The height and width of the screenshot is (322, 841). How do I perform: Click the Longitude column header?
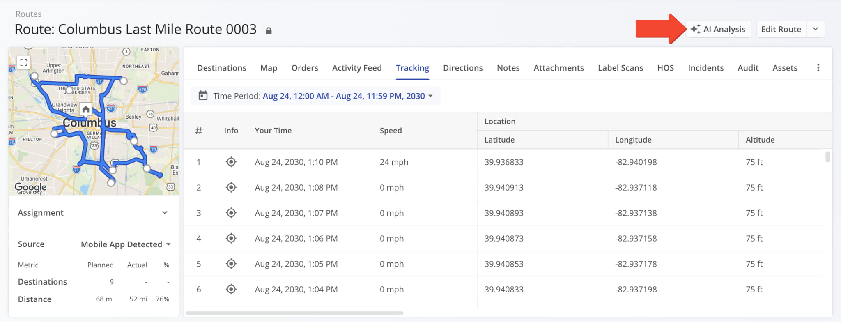coord(633,140)
